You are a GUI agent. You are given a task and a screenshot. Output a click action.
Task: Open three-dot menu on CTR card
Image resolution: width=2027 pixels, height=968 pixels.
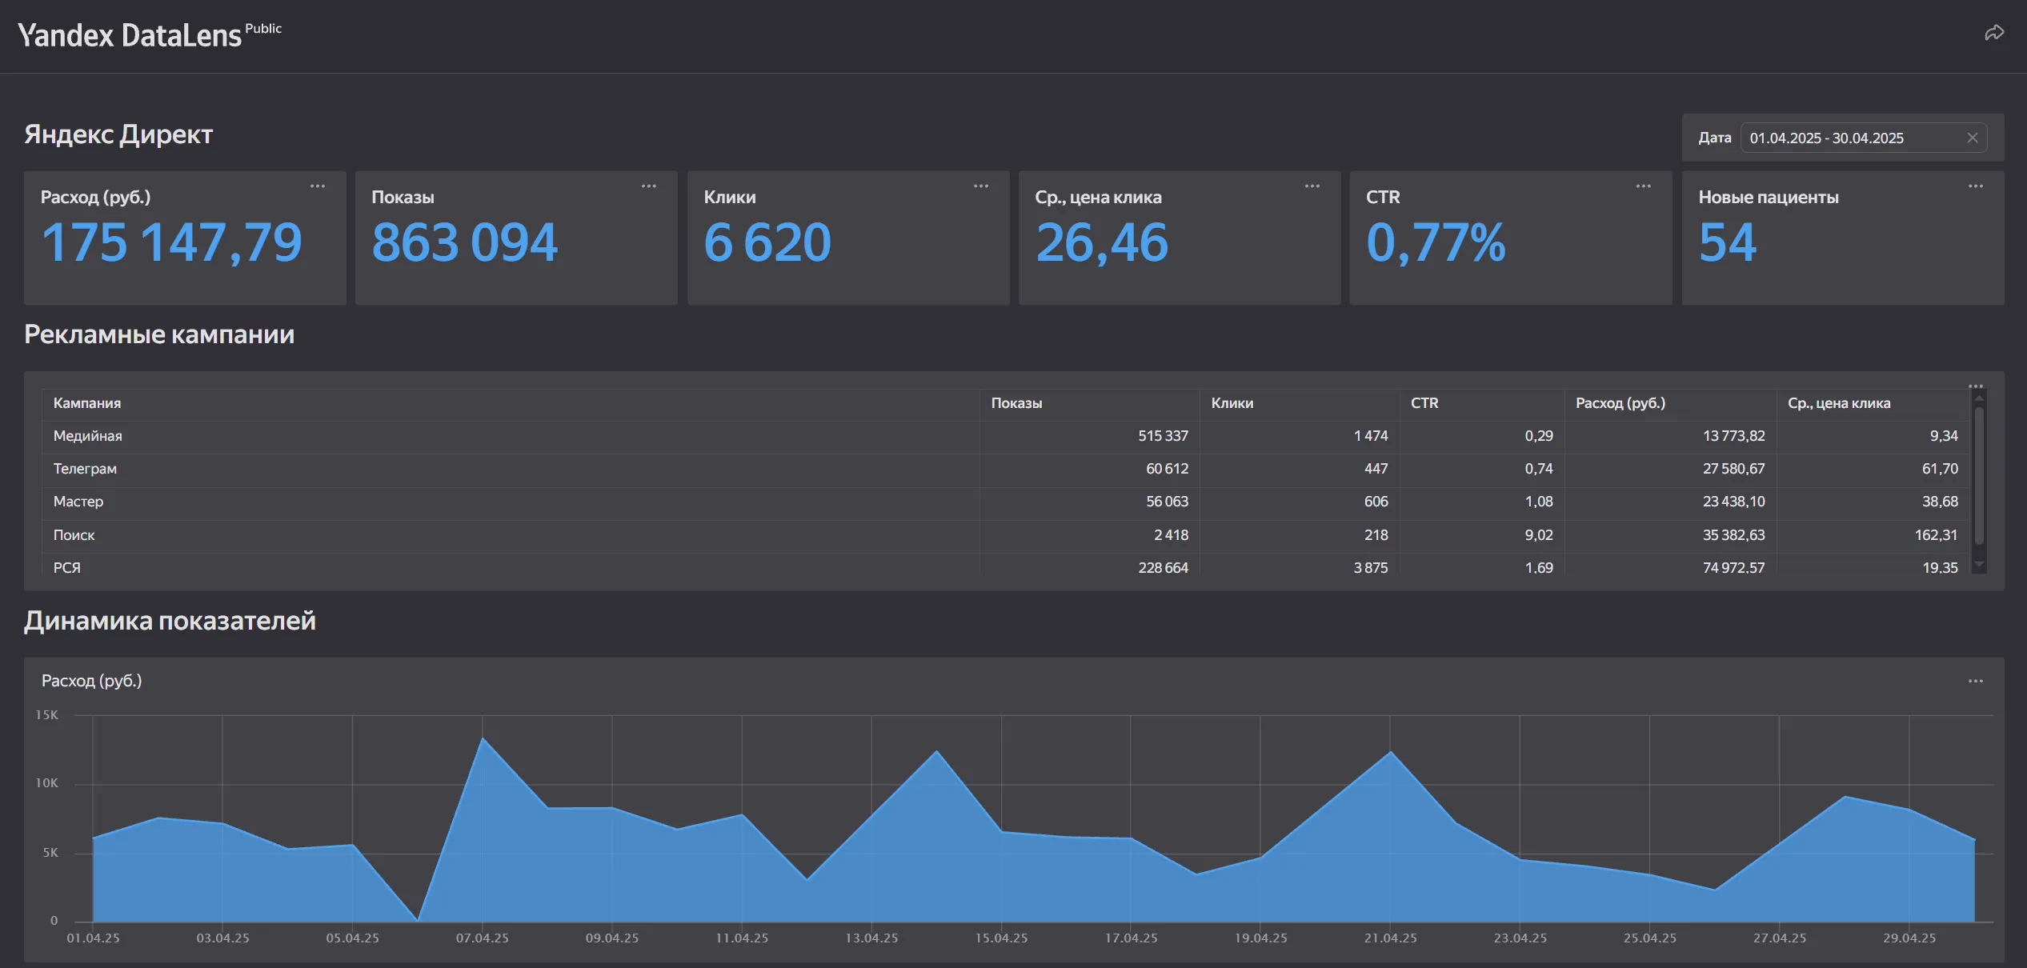click(1643, 186)
